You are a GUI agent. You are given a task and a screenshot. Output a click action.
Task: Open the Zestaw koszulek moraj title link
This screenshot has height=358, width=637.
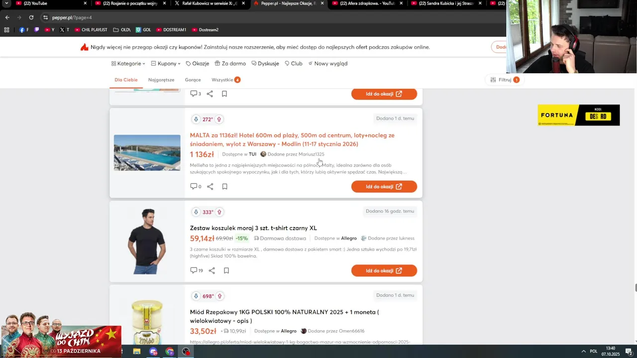click(253, 228)
